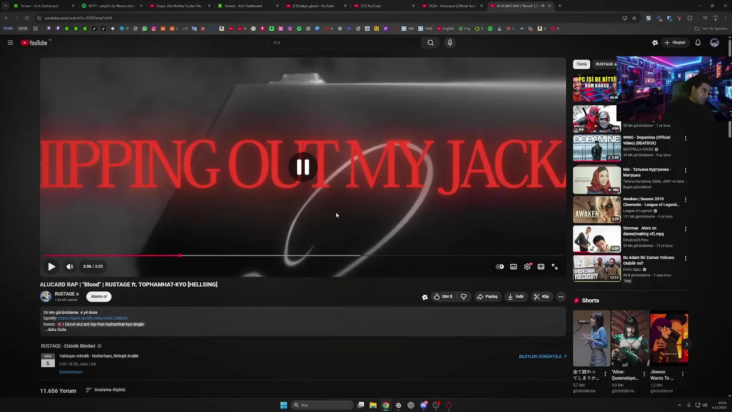The width and height of the screenshot is (732, 412).
Task: Open Tüm Yer İşaretleri bookmarks folder
Action: tap(711, 29)
